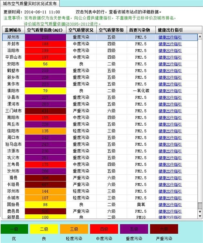This screenshot has height=243, width=203.
Task: Open 健康出行指引 link for 濮阳市
Action: [170, 91]
